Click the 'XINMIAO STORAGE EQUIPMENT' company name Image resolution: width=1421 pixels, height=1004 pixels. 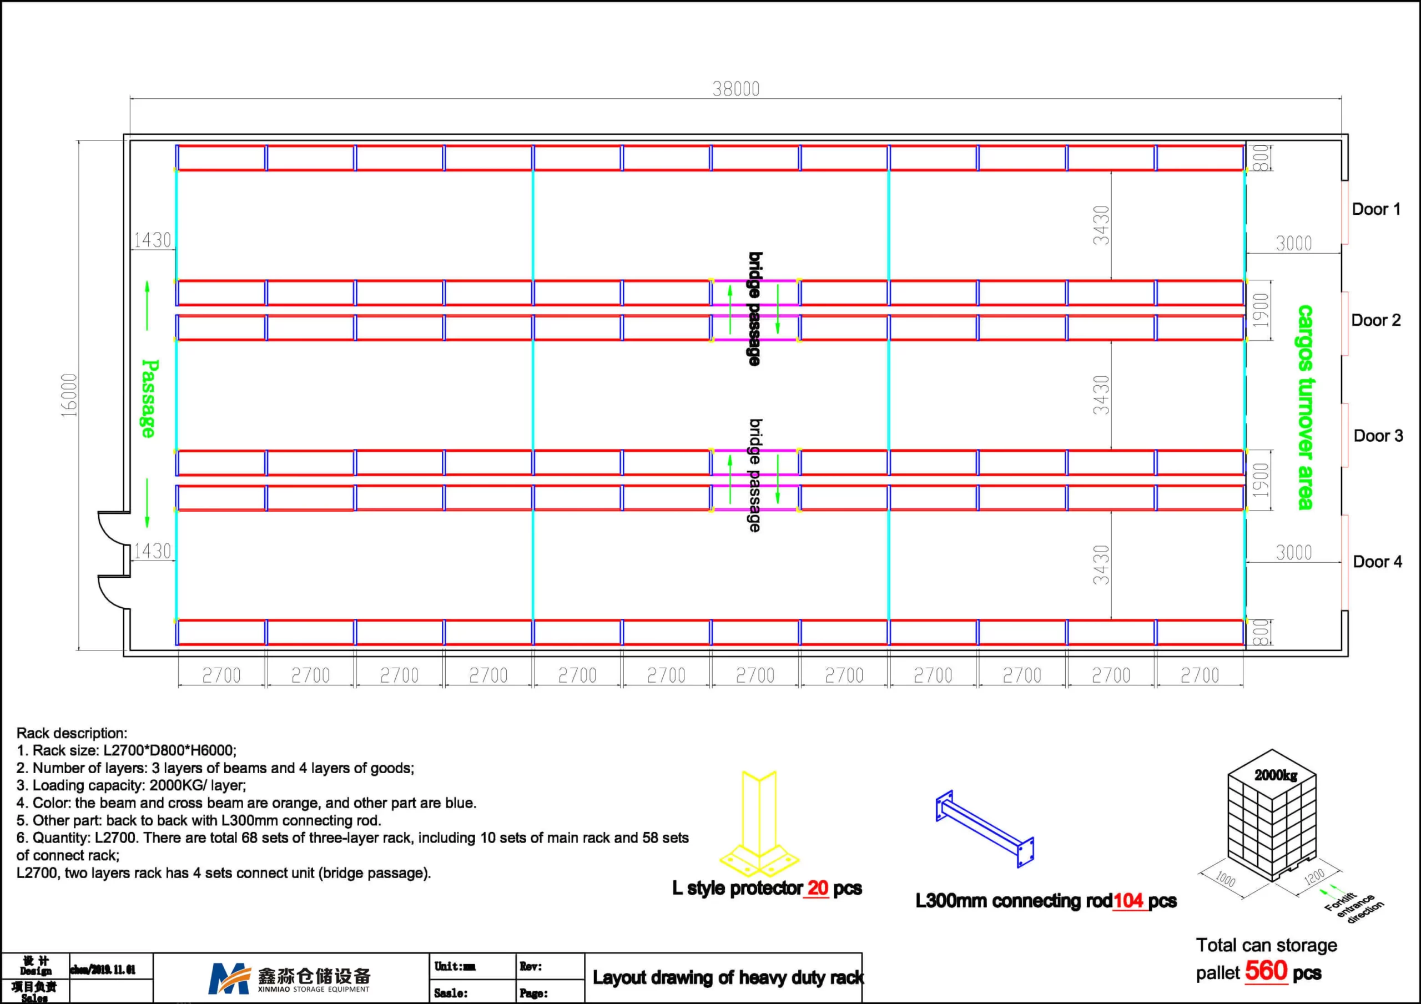tap(313, 989)
